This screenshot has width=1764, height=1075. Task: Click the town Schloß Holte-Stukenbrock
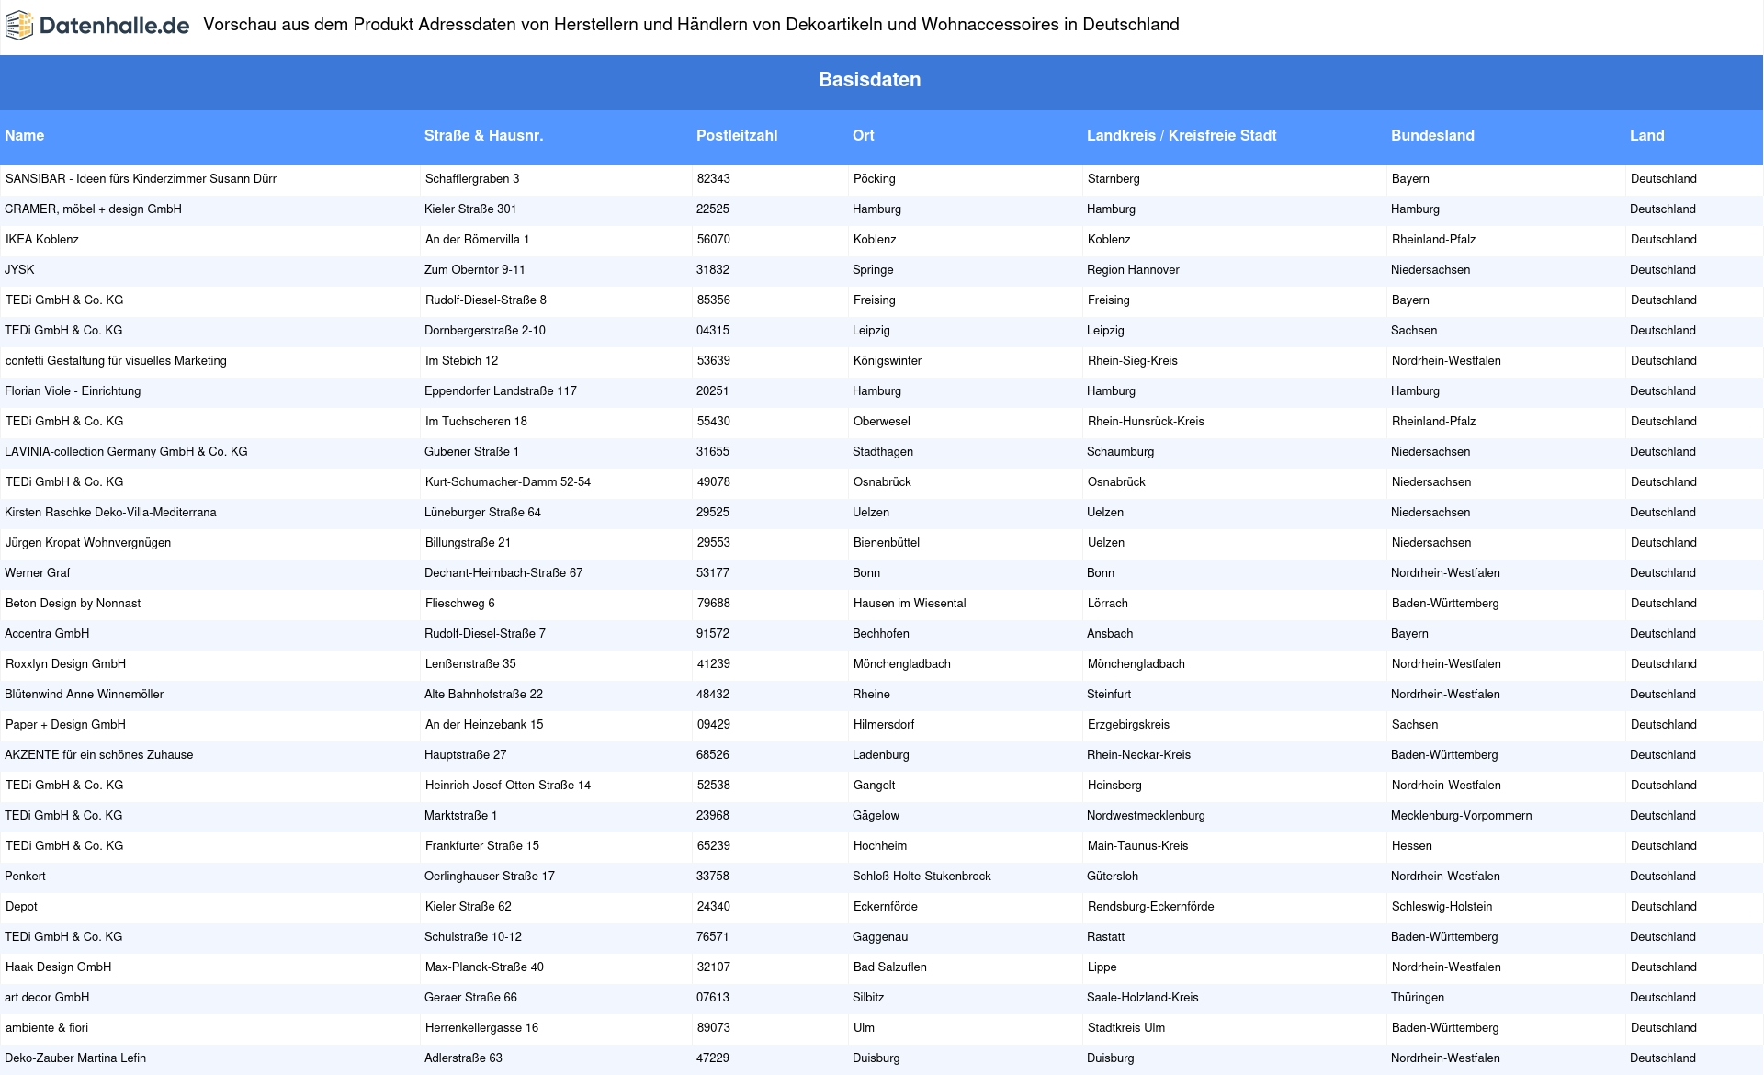tap(922, 876)
